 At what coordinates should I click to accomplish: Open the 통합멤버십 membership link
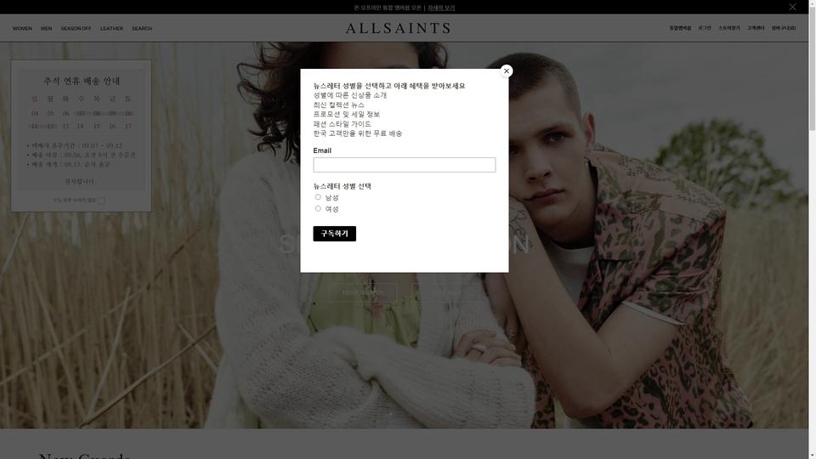click(x=680, y=28)
